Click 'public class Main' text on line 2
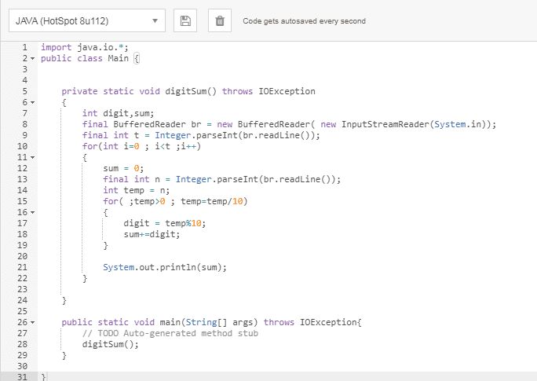This screenshot has width=537, height=381. [x=85, y=58]
